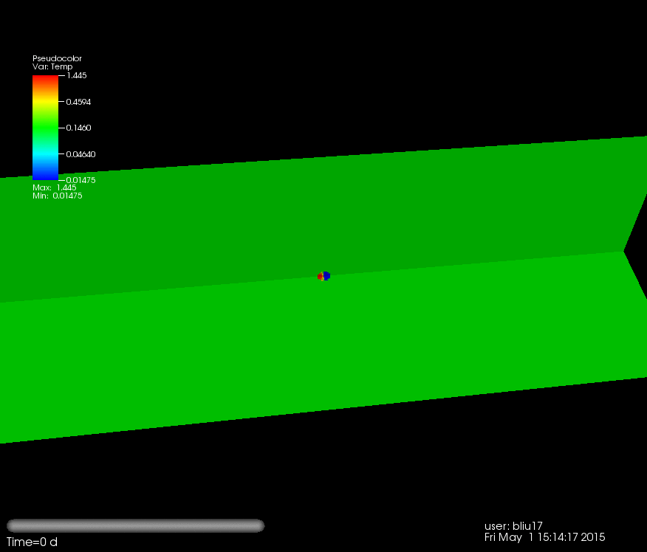
Task: Click the 'Time=0 d' label
Action: [32, 542]
